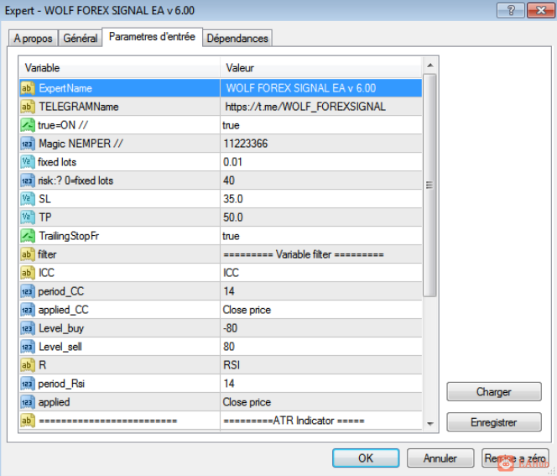
Task: Click the Variable column header
Action: [x=119, y=68]
